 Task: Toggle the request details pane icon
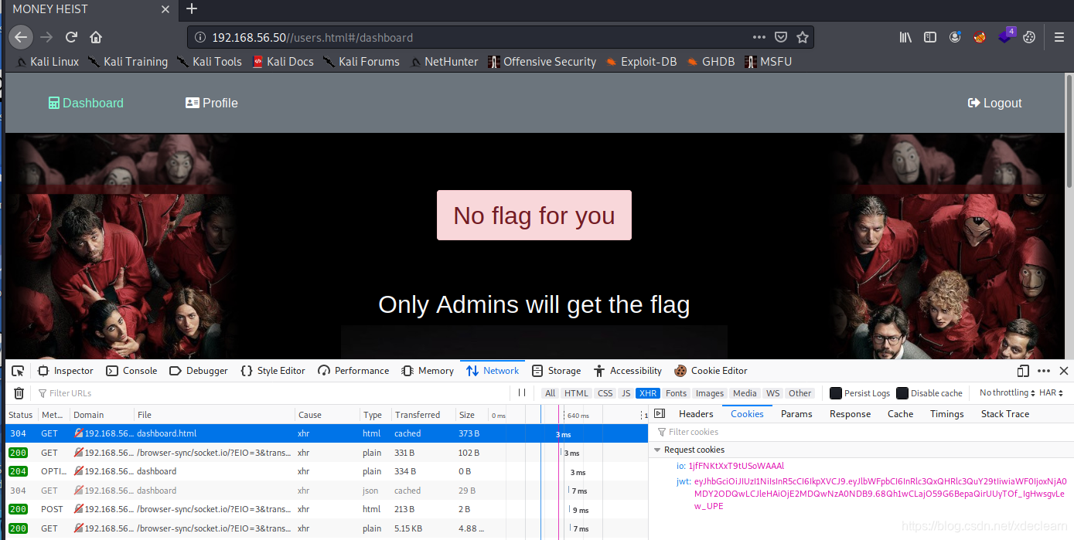click(x=660, y=414)
